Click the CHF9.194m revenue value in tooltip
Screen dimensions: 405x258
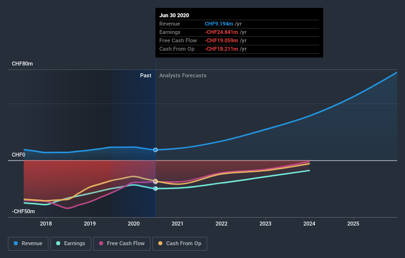click(x=219, y=24)
